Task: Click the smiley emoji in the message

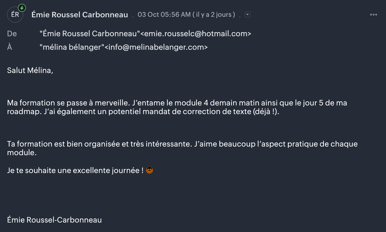Action: click(x=149, y=170)
